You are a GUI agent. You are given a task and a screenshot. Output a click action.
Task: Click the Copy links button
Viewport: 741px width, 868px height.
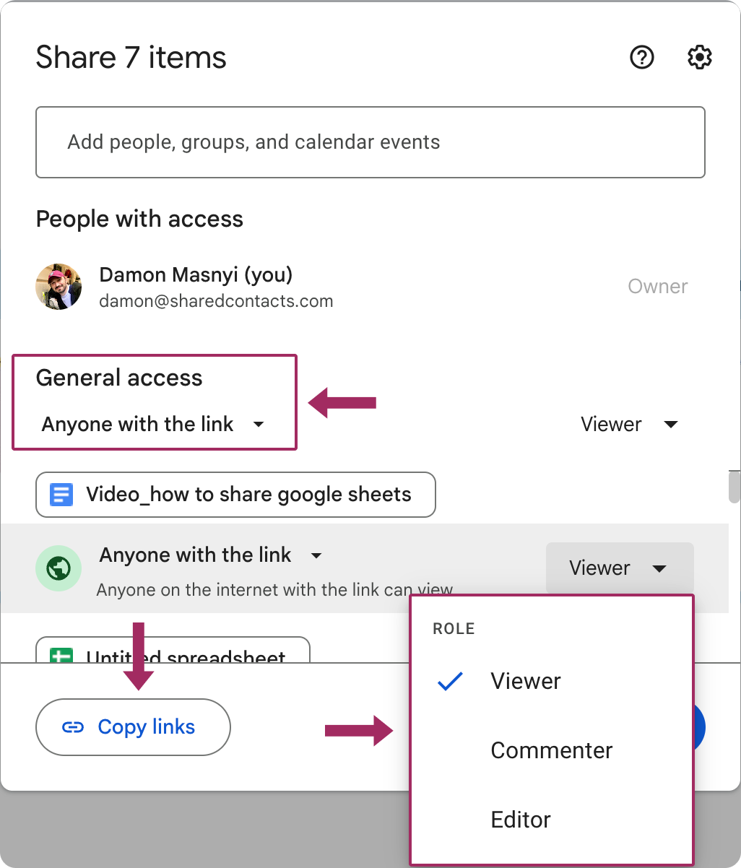[x=133, y=727]
